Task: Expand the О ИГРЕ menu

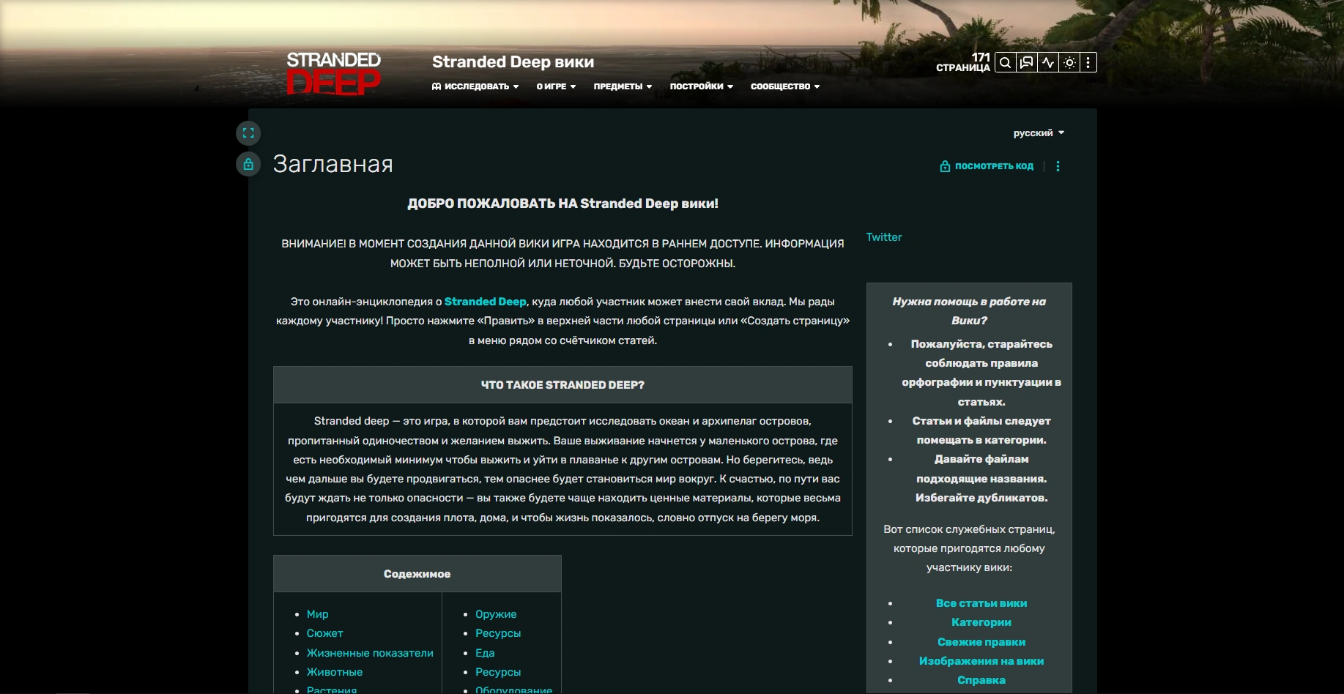Action: (556, 86)
